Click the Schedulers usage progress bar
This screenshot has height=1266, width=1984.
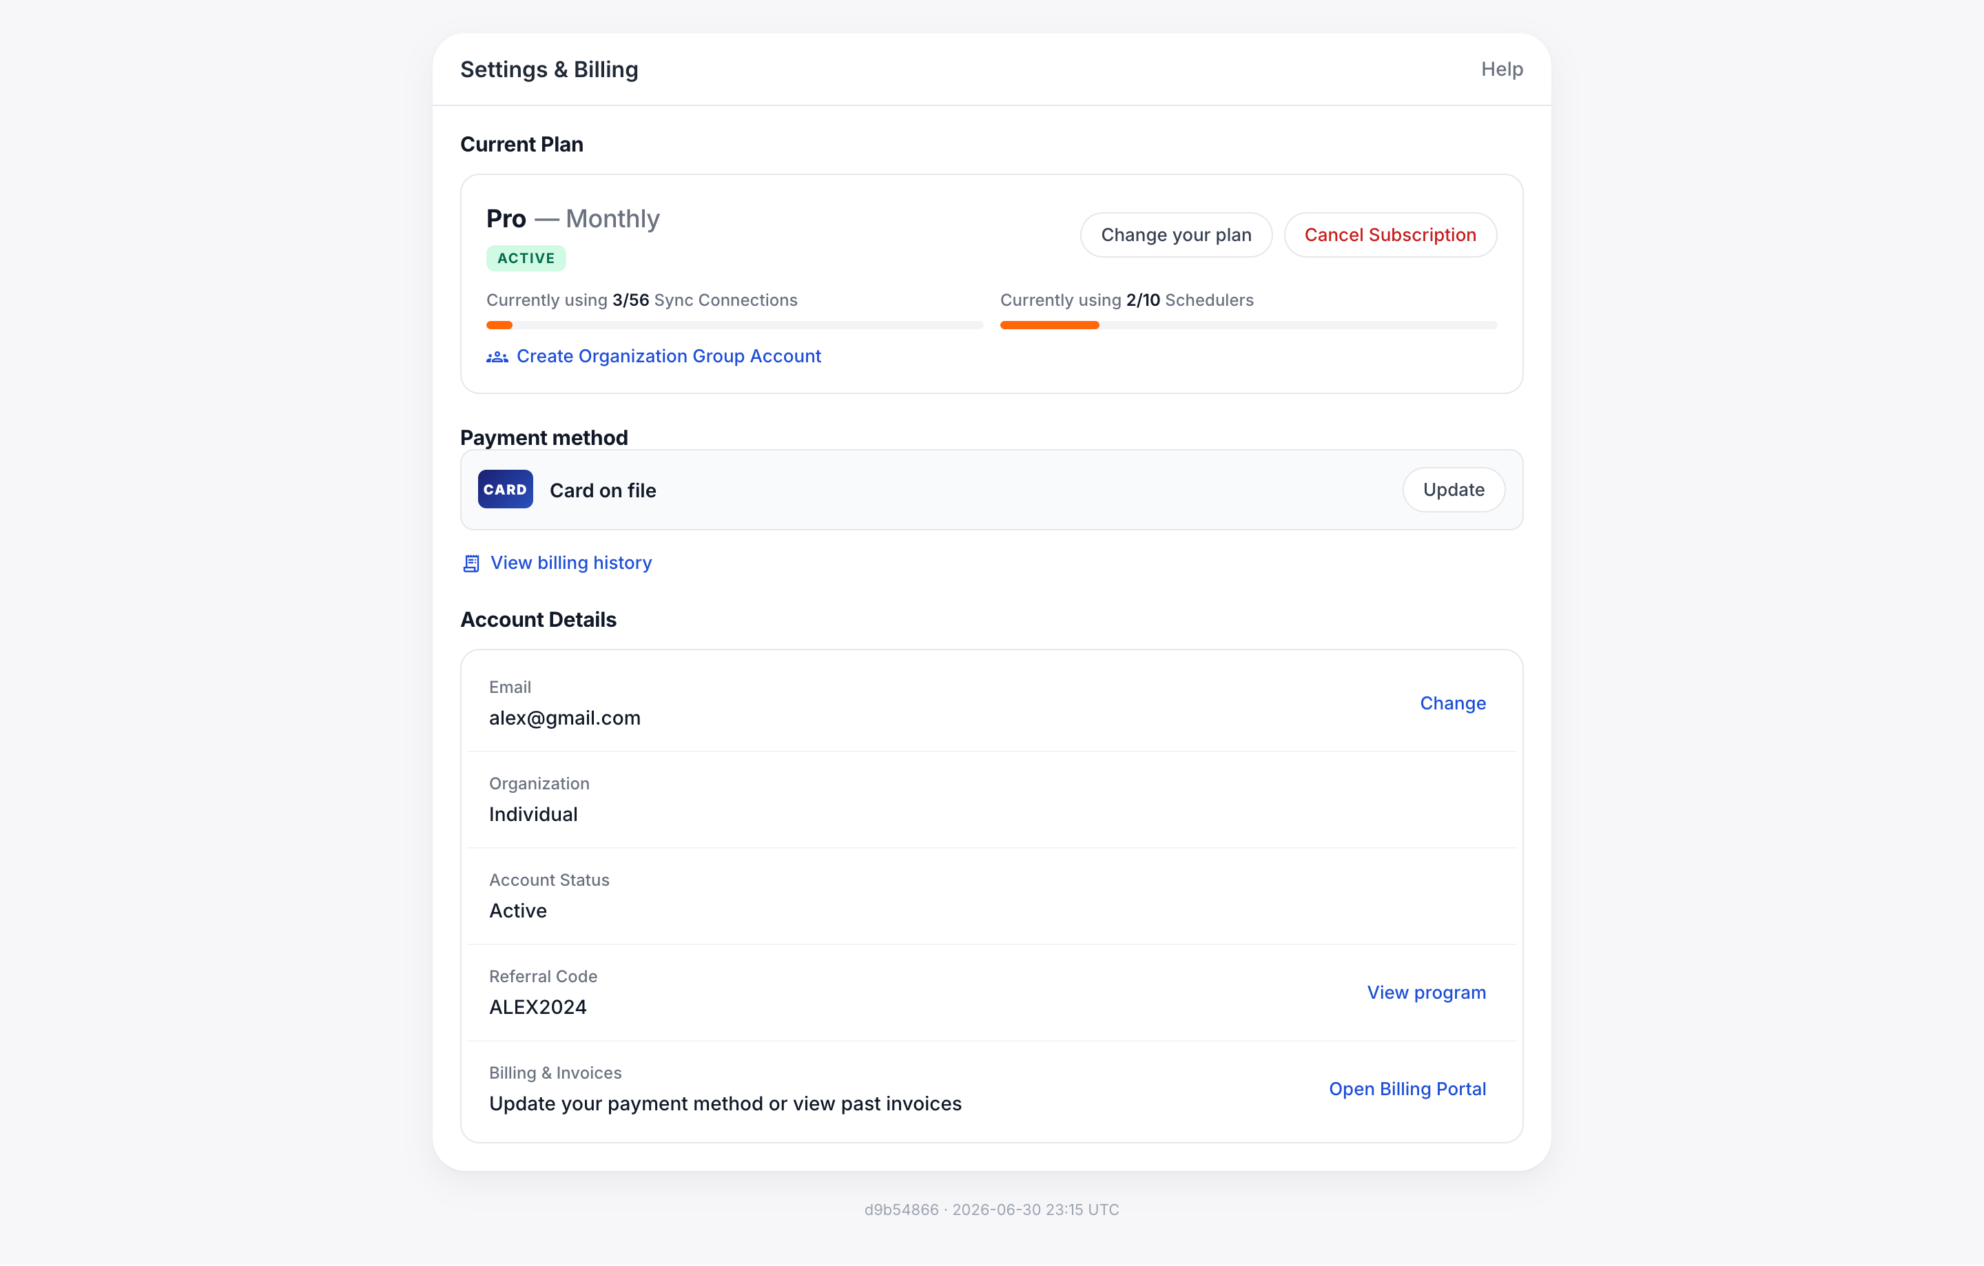click(1248, 325)
